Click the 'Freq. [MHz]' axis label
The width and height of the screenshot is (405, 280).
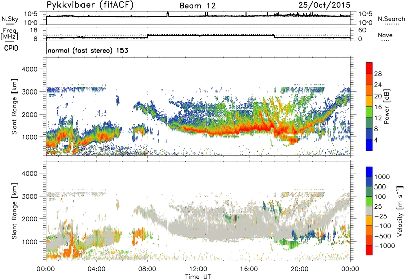tap(9, 34)
